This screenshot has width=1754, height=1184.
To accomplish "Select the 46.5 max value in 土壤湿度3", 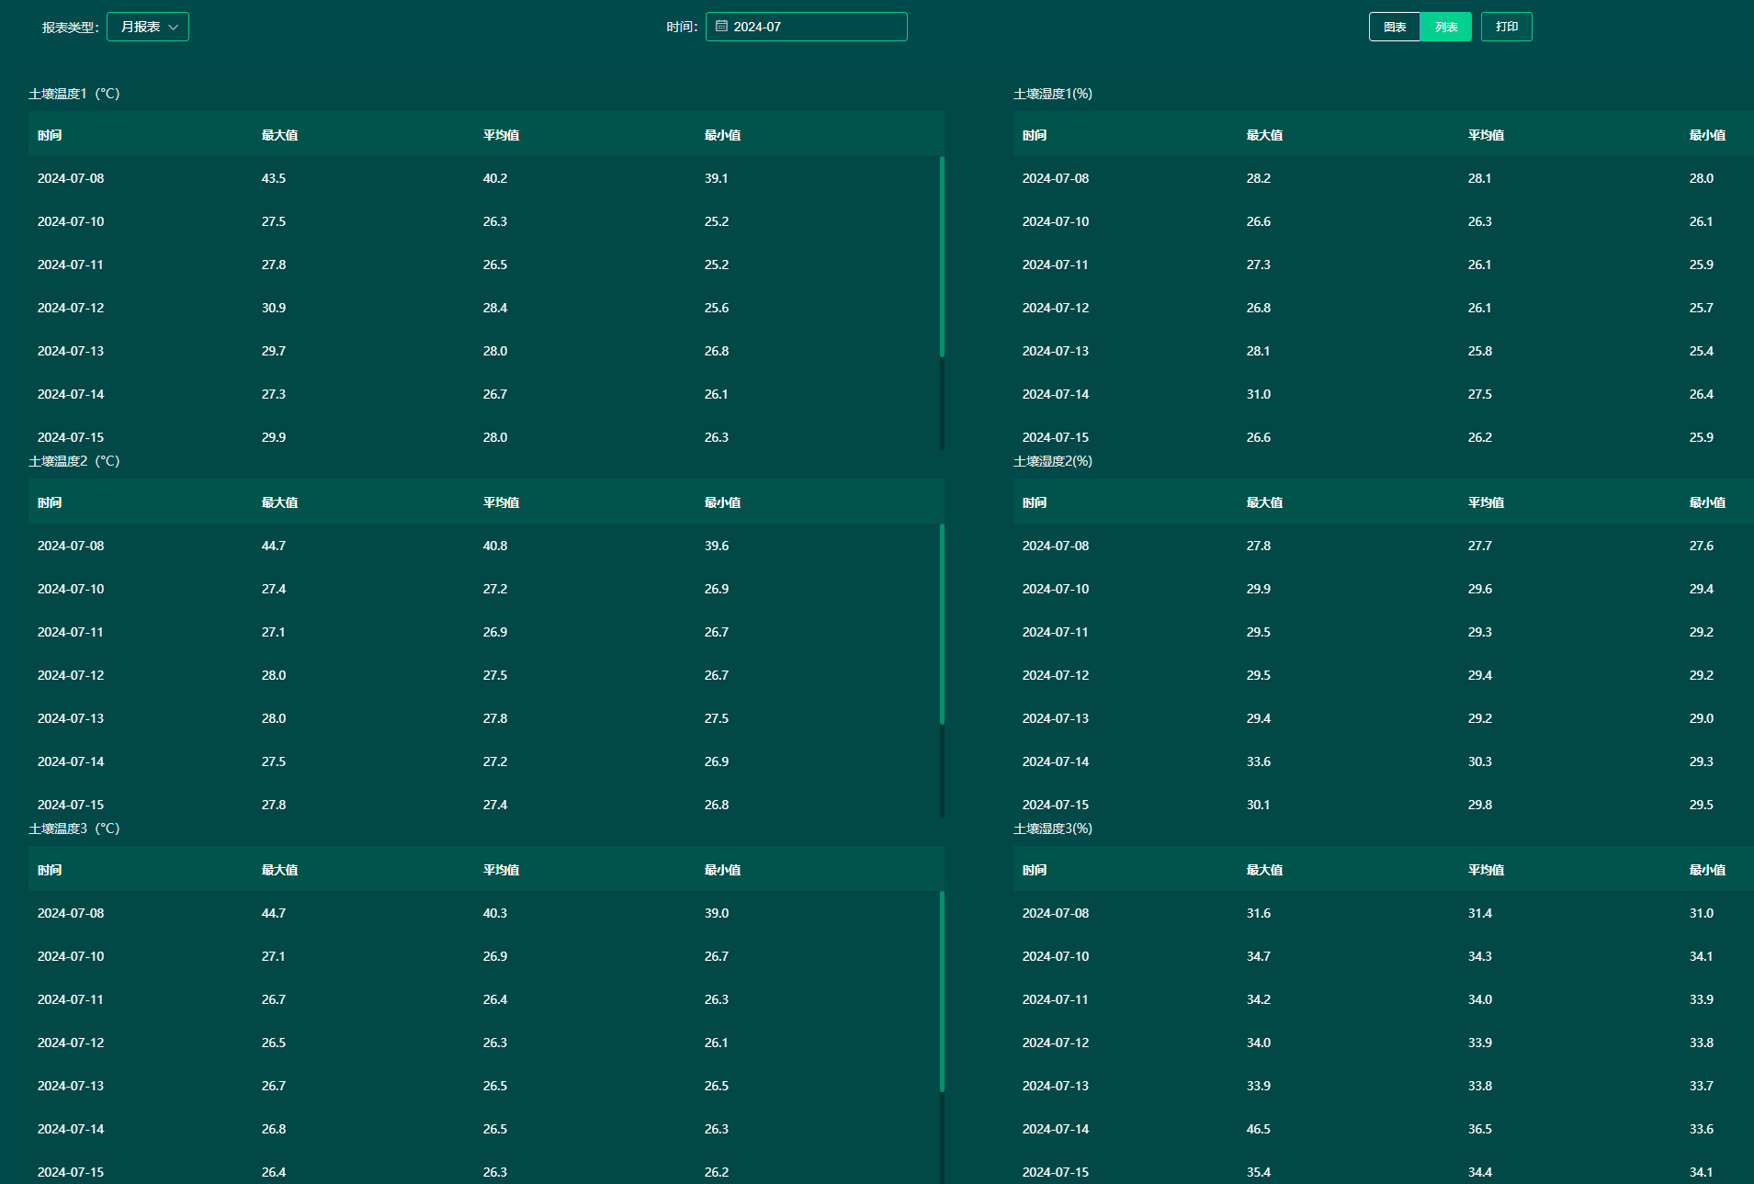I will pos(1258,1129).
